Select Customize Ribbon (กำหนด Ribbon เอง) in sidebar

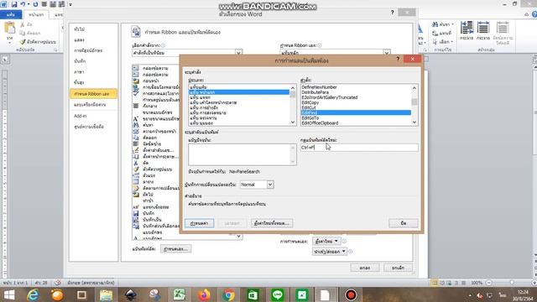pyautogui.click(x=93, y=93)
